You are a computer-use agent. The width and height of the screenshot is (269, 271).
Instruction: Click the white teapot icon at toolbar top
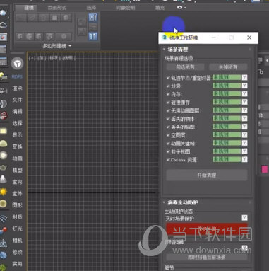point(4,13)
